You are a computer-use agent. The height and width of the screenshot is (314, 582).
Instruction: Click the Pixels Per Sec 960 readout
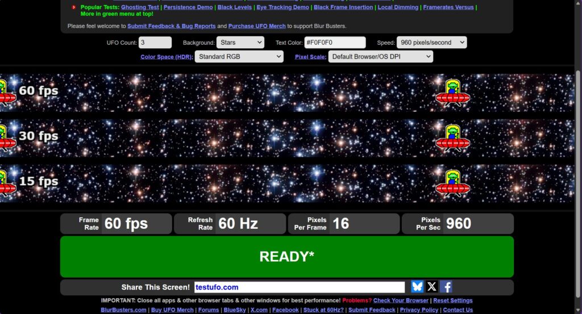click(458, 224)
